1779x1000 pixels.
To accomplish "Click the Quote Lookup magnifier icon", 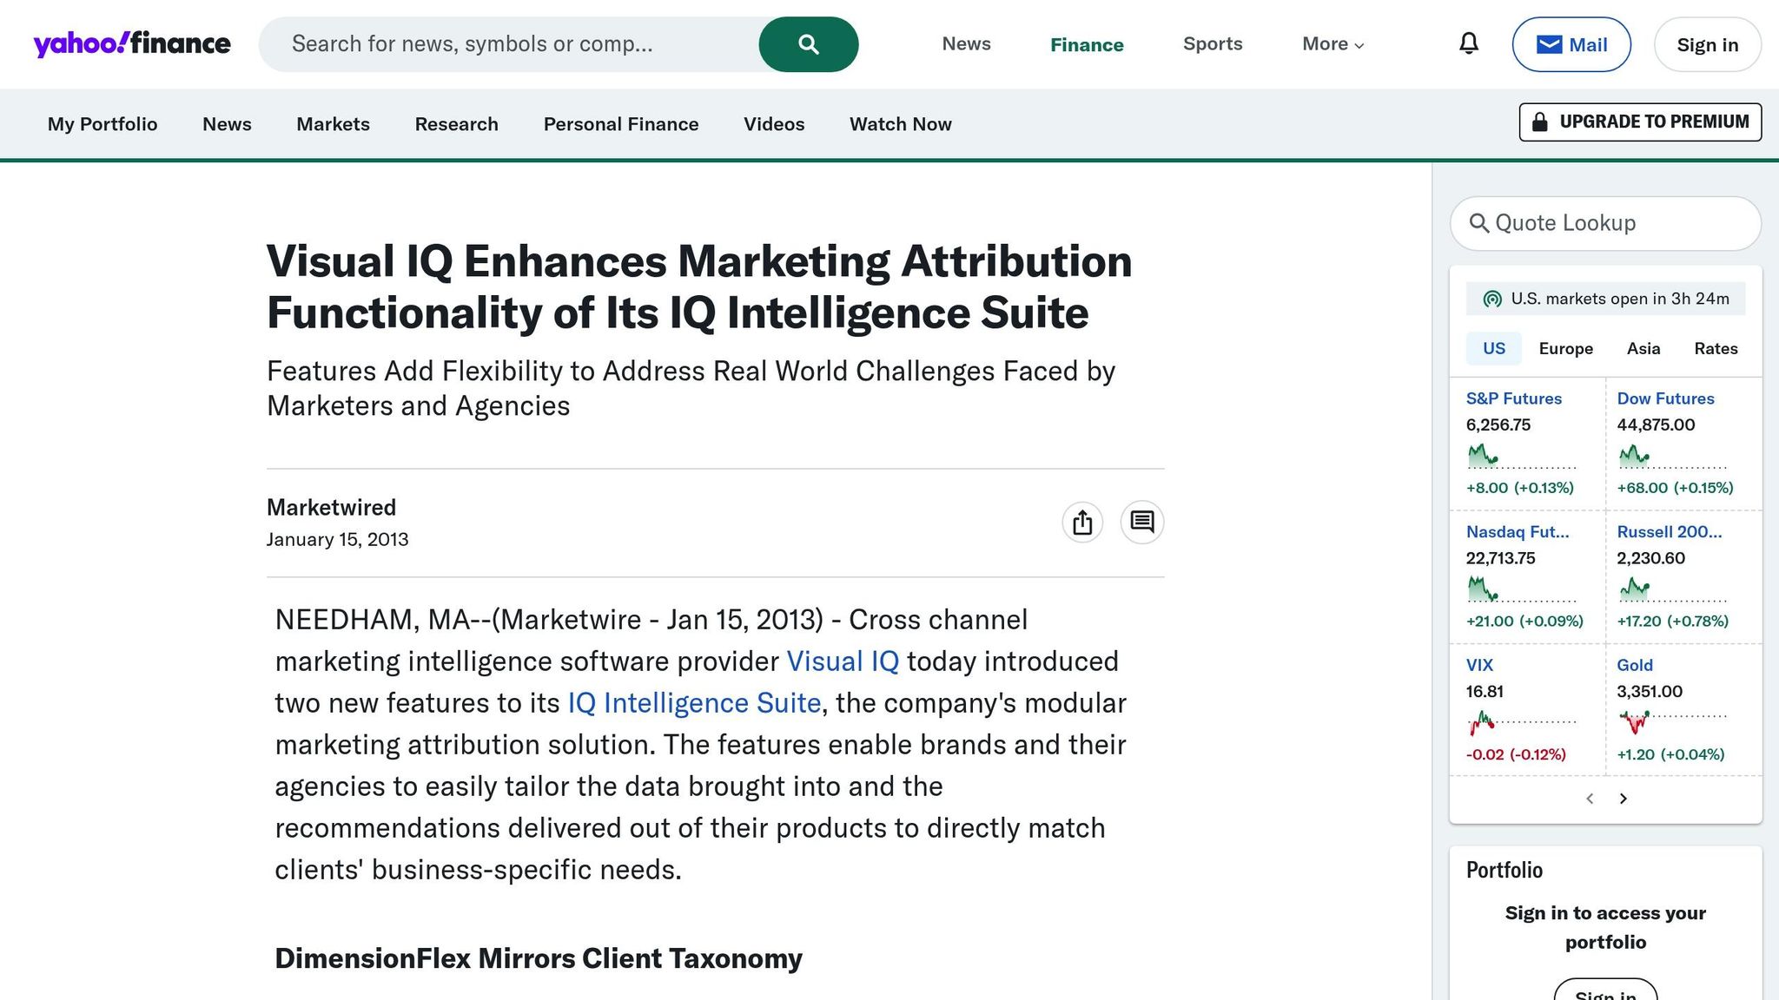I will (x=1478, y=223).
